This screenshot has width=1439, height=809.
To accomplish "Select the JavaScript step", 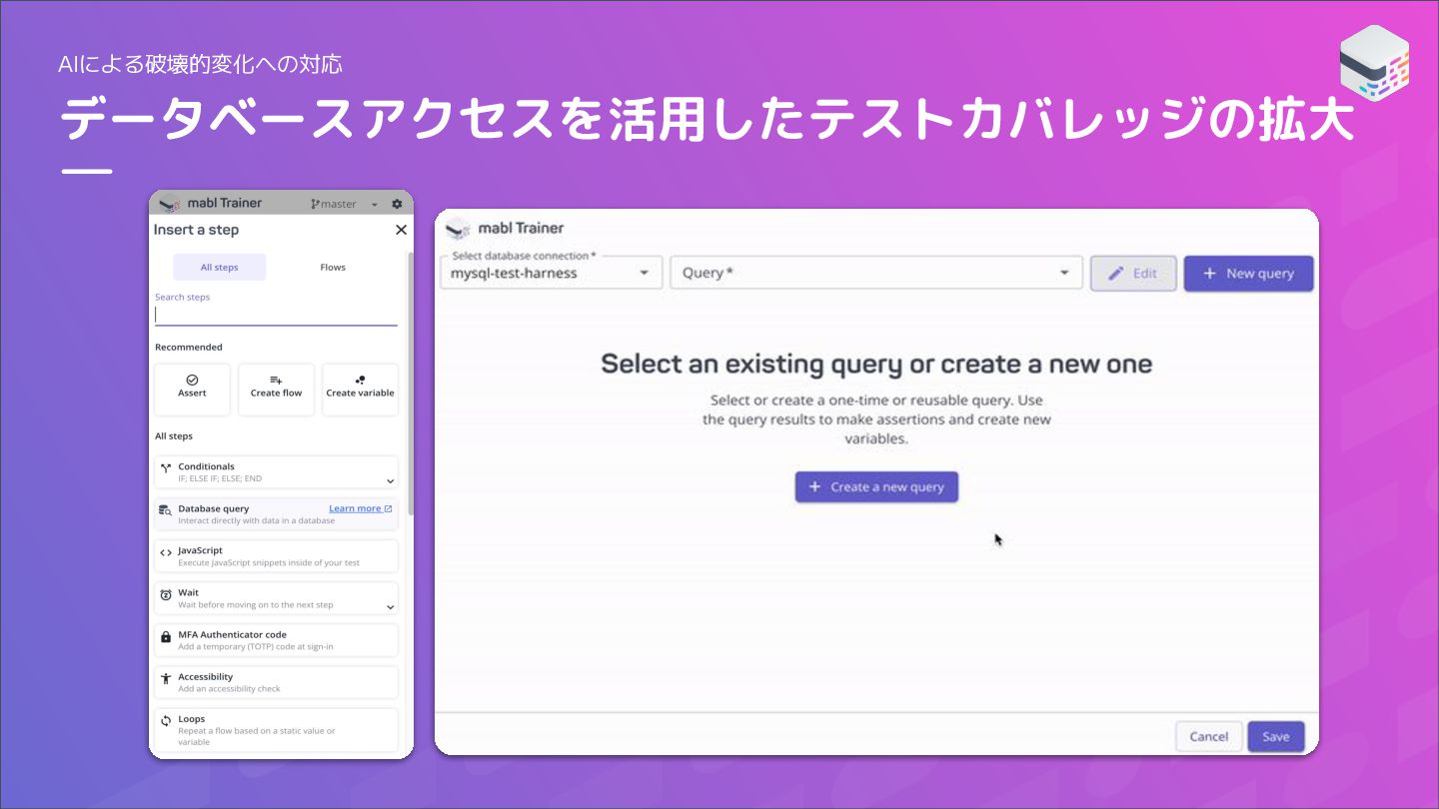I will pos(276,556).
